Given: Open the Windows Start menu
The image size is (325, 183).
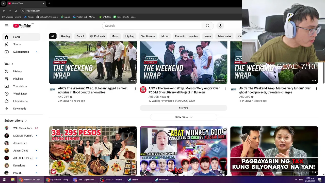Looking at the screenshot, I should (4, 180).
